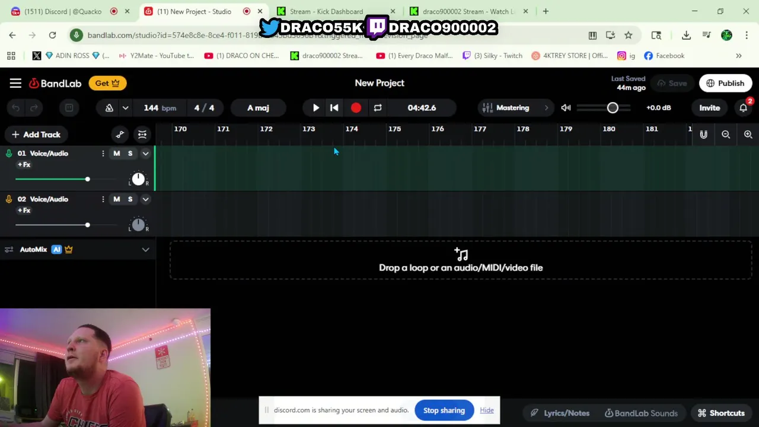Open a new browser tab
759x427 pixels.
pos(546,11)
